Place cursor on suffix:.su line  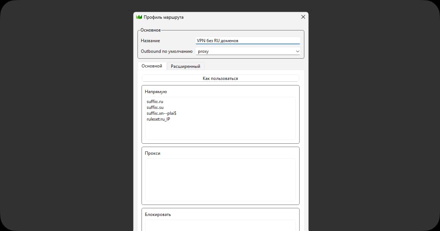pos(155,107)
